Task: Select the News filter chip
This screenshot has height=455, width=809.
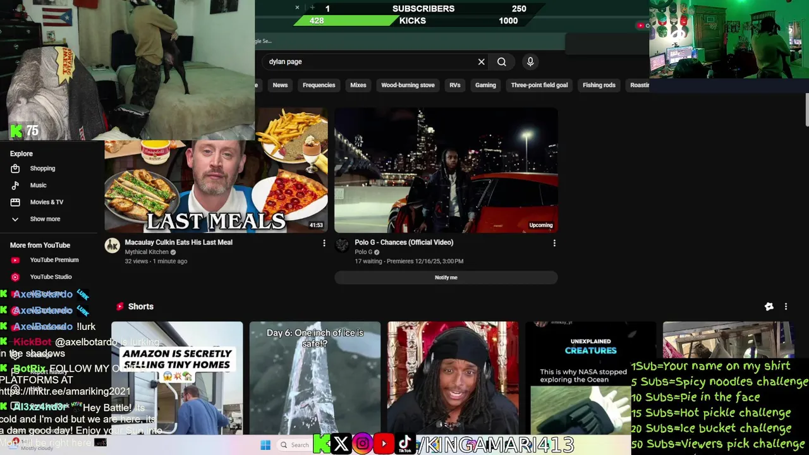Action: pyautogui.click(x=280, y=85)
